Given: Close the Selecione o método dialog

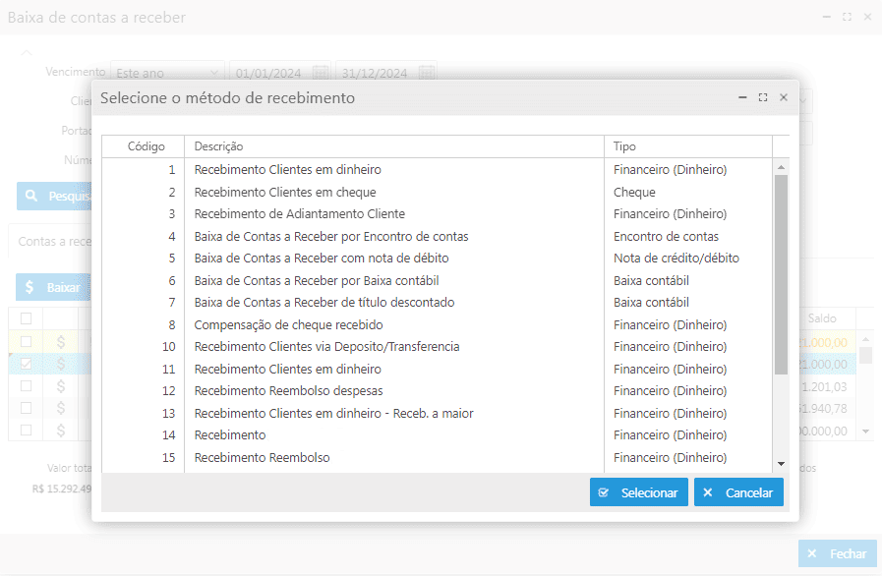Looking at the screenshot, I should [x=784, y=98].
